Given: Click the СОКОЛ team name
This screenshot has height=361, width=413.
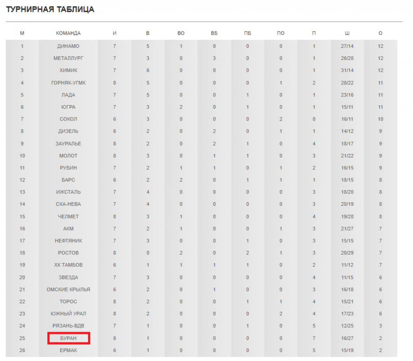Looking at the screenshot, I should pos(68,119).
